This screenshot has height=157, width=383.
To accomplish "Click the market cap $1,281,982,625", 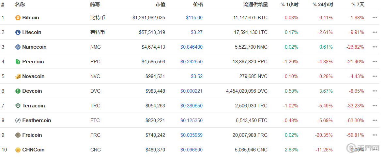I will pyautogui.click(x=149, y=18).
